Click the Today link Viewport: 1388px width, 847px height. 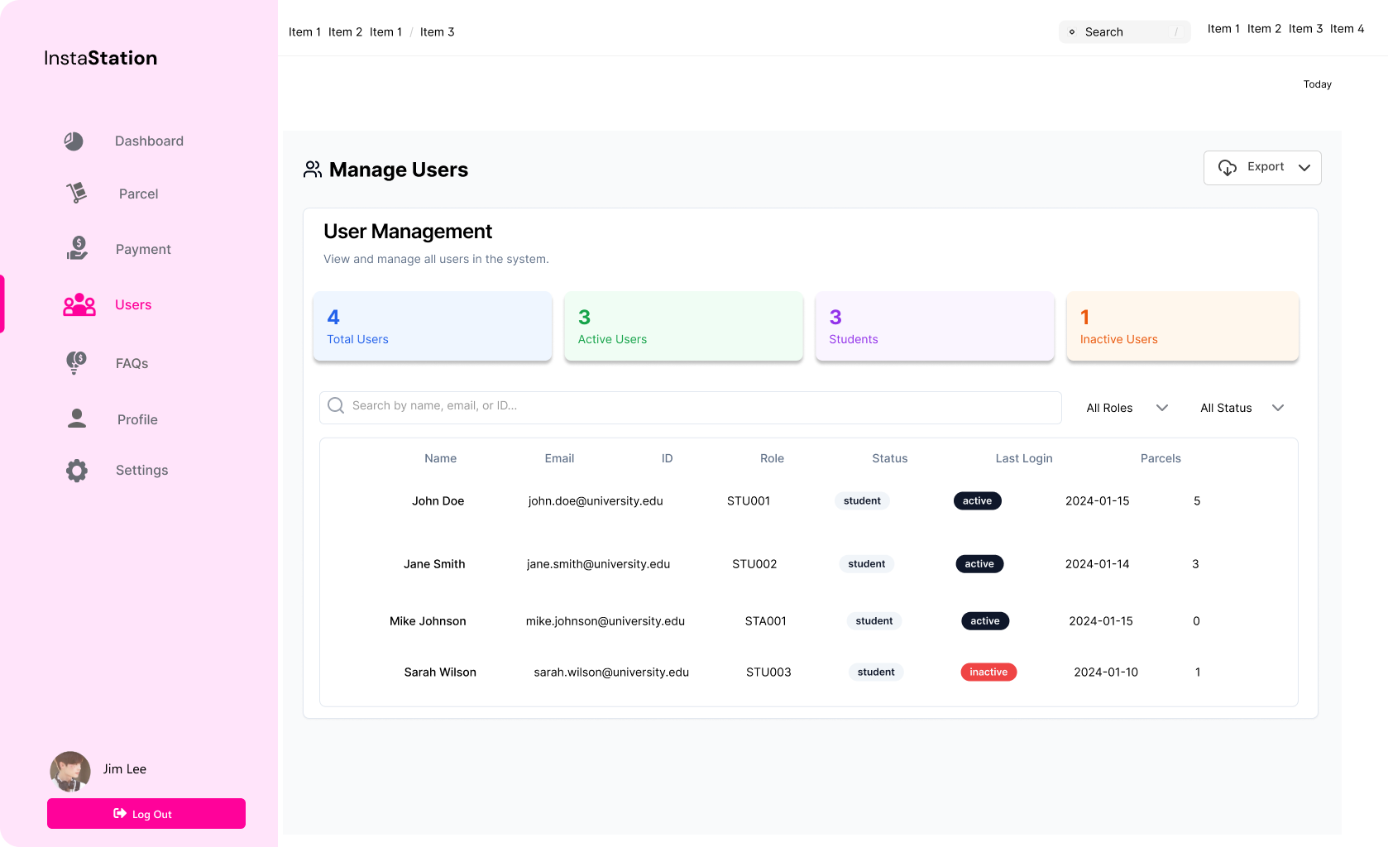(x=1317, y=84)
